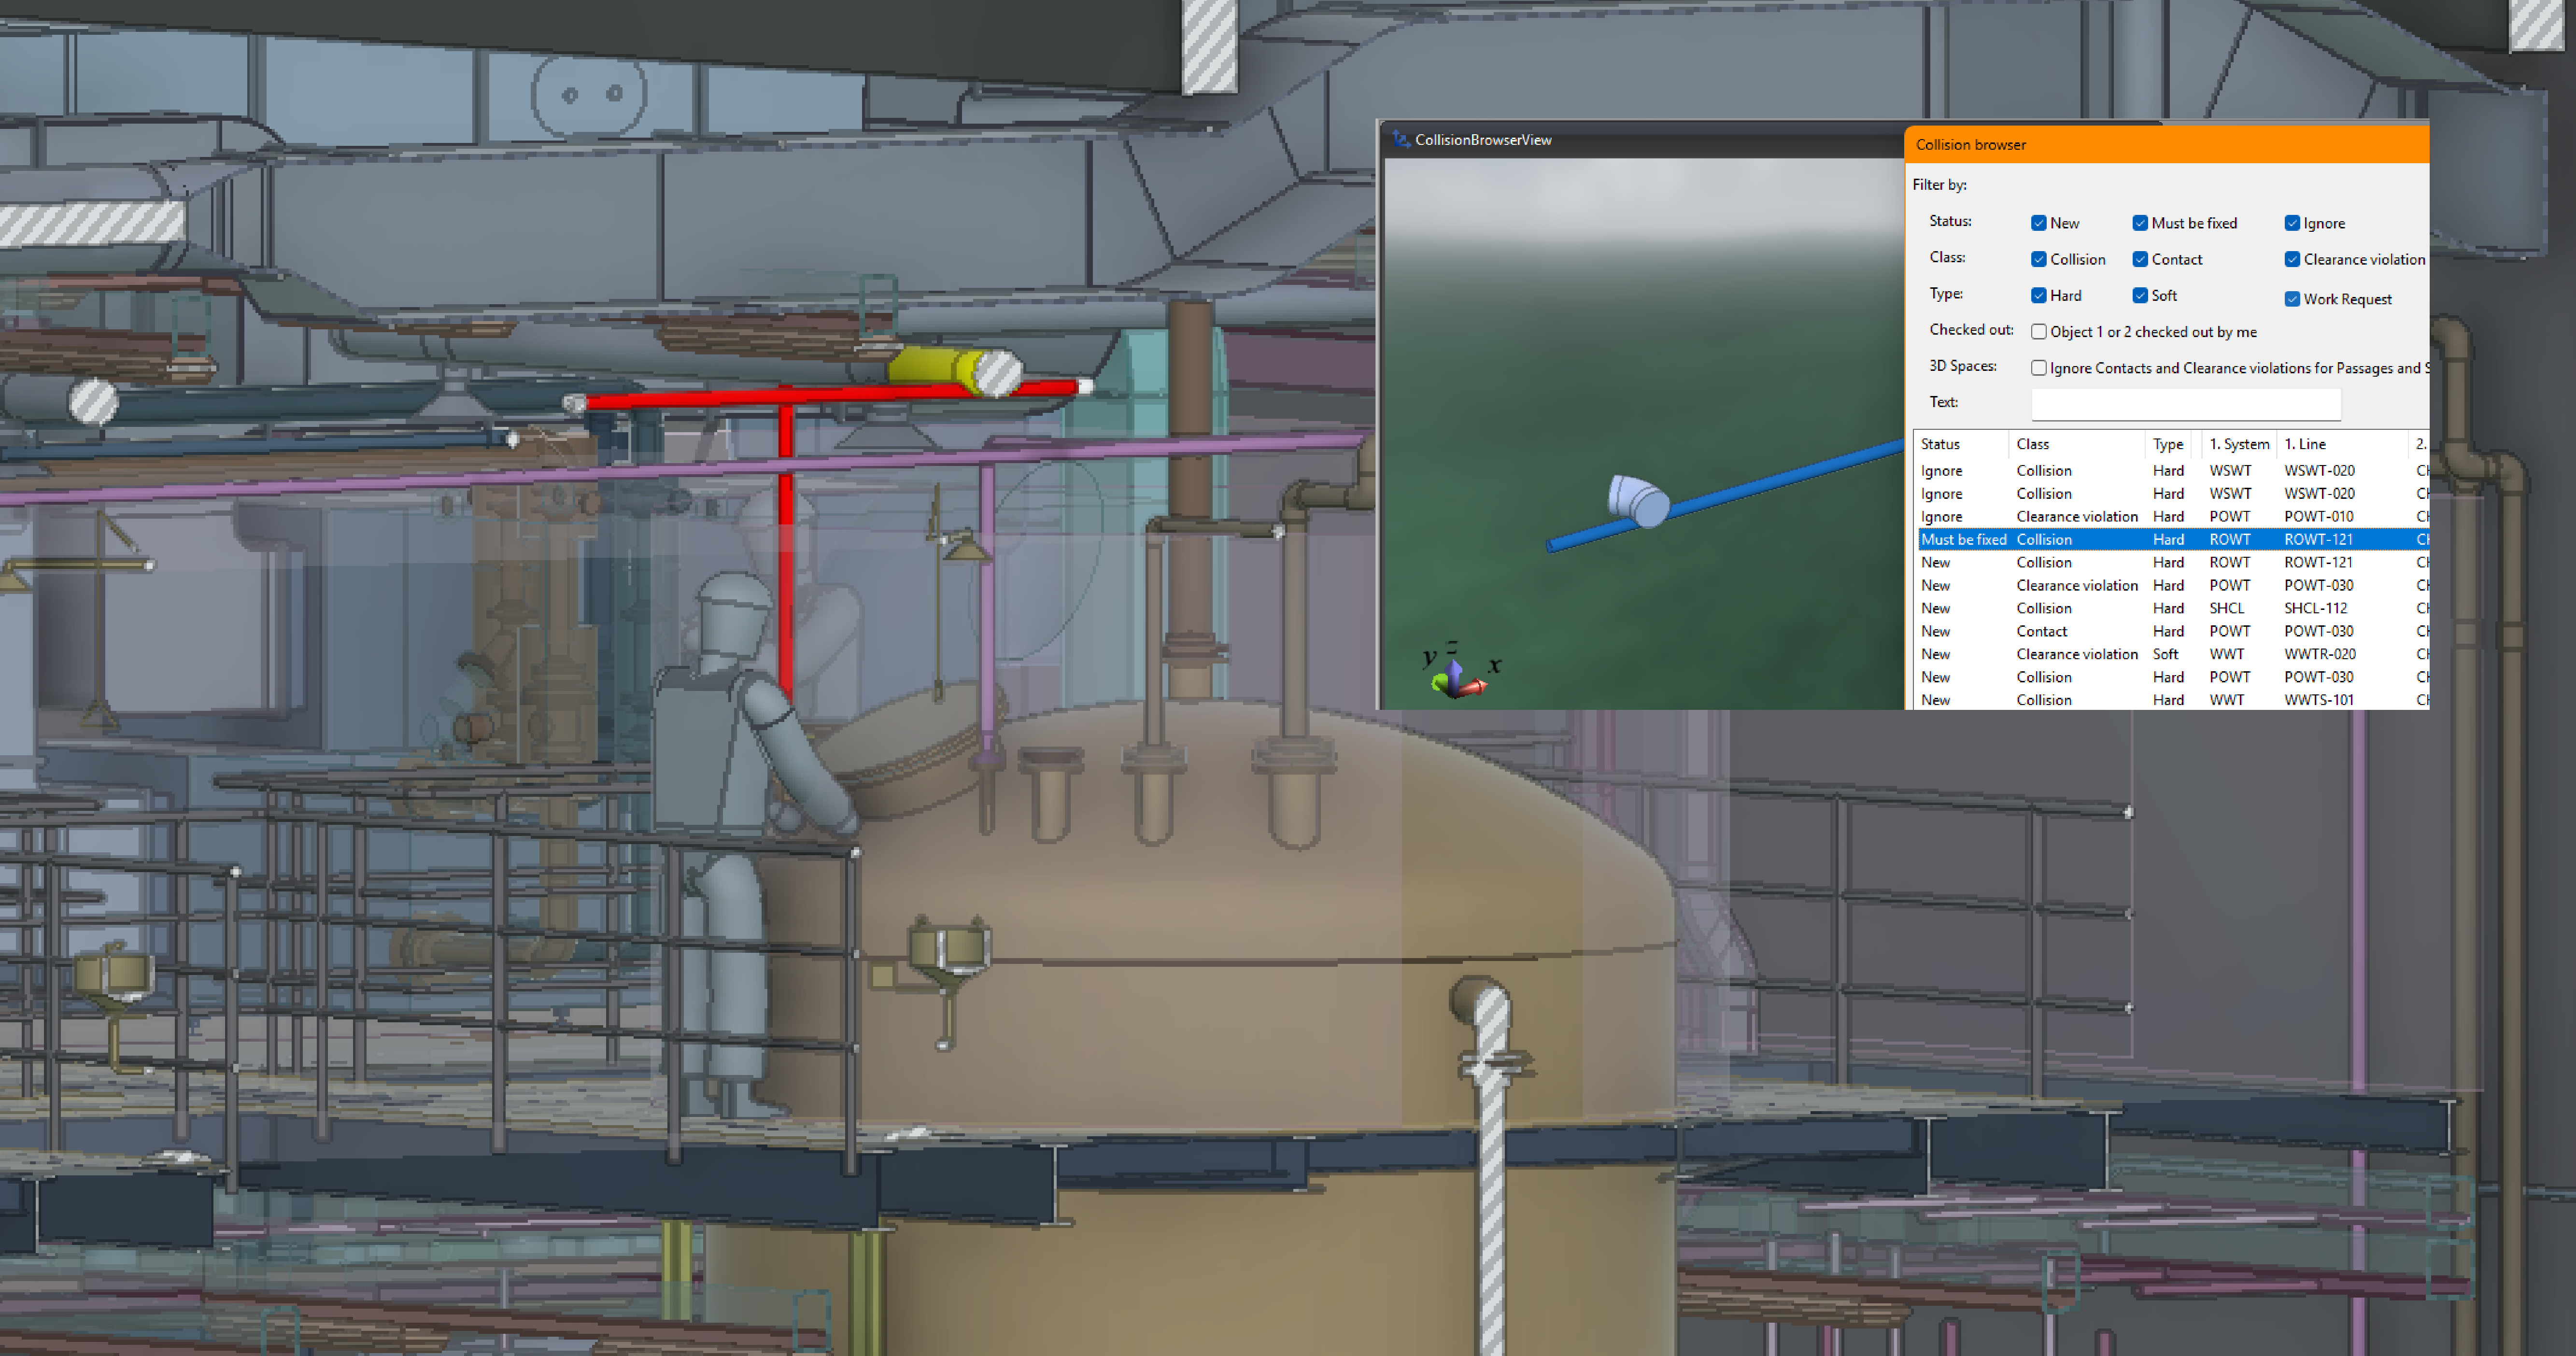
Task: Select the yellow highlighted pipe component
Action: [926, 366]
